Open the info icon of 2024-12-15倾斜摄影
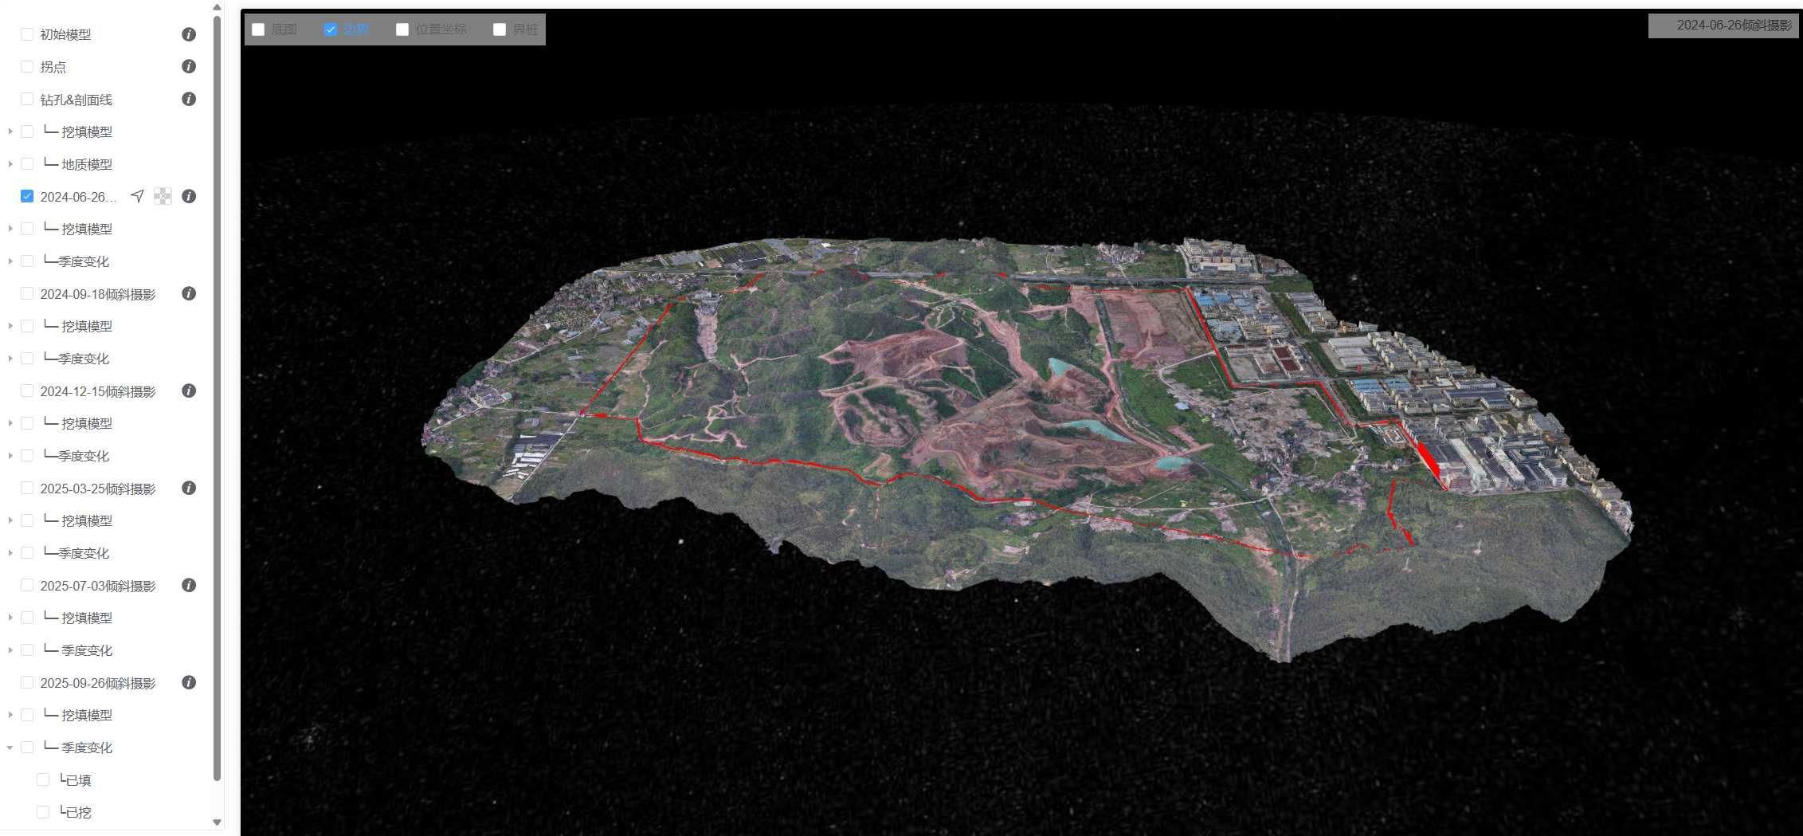The height and width of the screenshot is (836, 1803). point(189,391)
